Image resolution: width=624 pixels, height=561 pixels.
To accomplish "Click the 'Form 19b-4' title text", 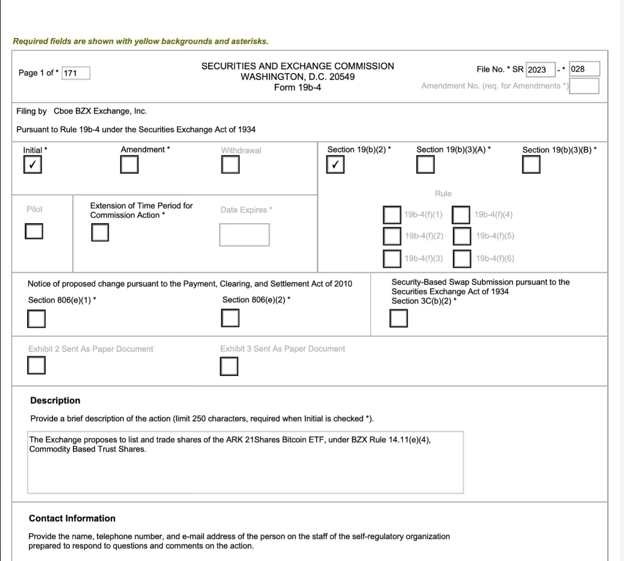I will pyautogui.click(x=297, y=87).
